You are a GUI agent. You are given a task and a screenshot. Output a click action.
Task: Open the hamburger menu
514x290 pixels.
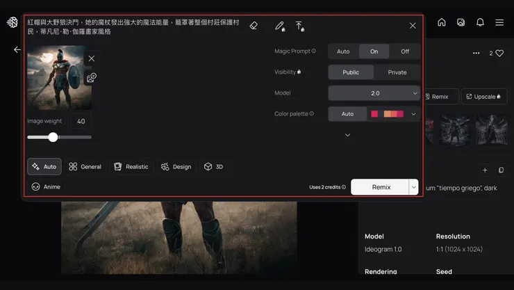click(x=499, y=22)
